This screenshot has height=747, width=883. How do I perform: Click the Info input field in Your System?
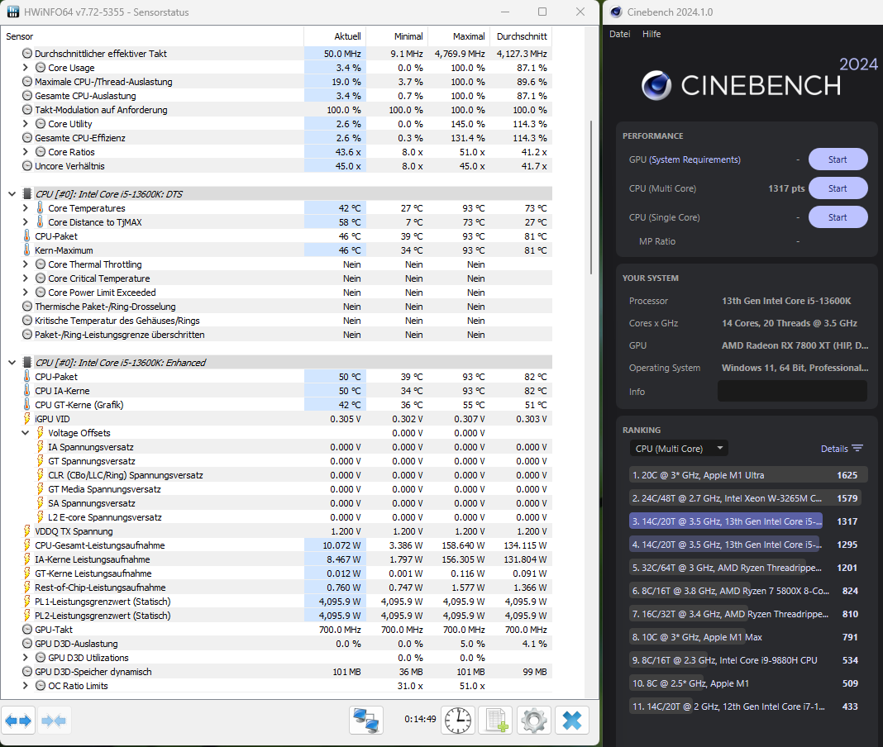tap(791, 391)
